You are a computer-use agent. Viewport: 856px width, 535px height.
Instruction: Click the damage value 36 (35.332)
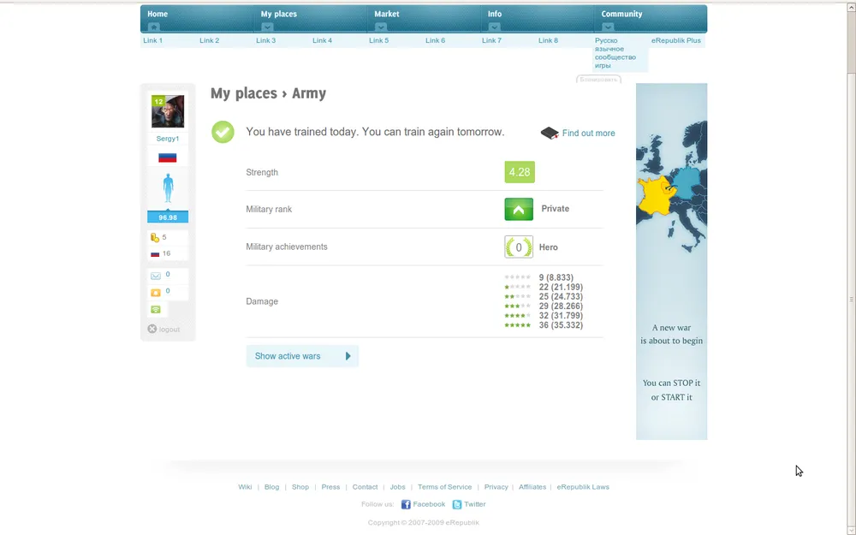point(561,325)
